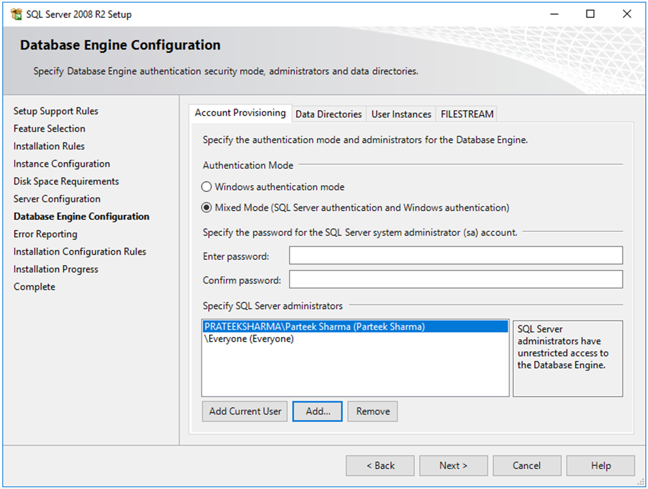The height and width of the screenshot is (489, 648).
Task: Select Windows authentication mode radio button
Action: point(206,187)
